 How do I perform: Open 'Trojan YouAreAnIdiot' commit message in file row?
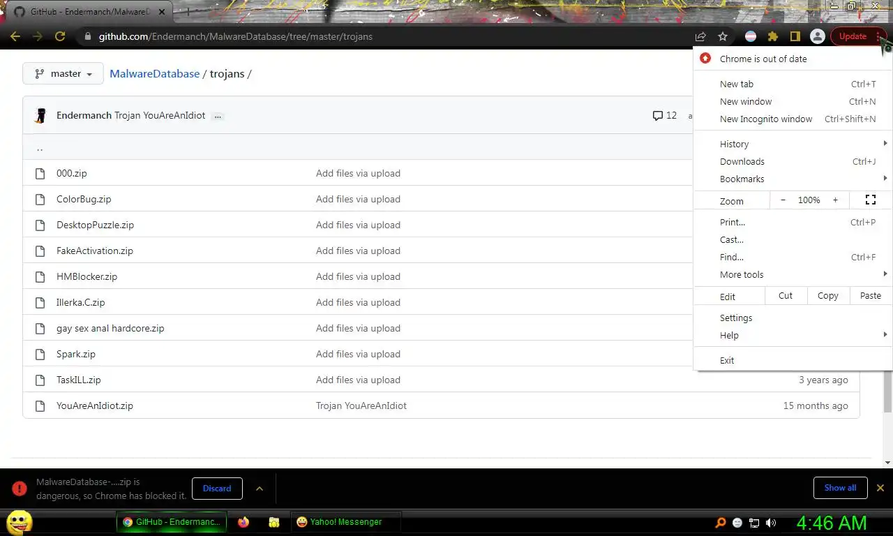tap(361, 405)
